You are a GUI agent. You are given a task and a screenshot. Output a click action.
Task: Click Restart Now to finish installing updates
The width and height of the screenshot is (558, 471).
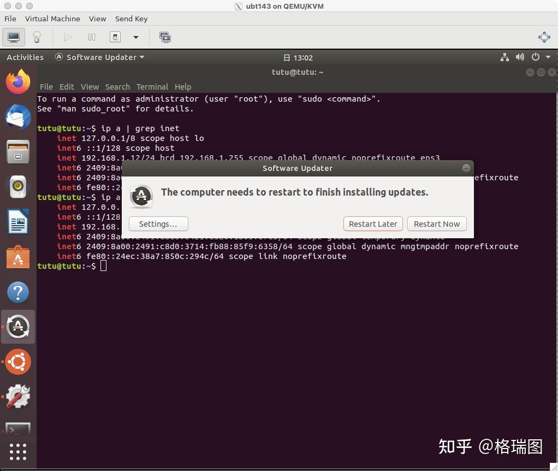click(436, 223)
